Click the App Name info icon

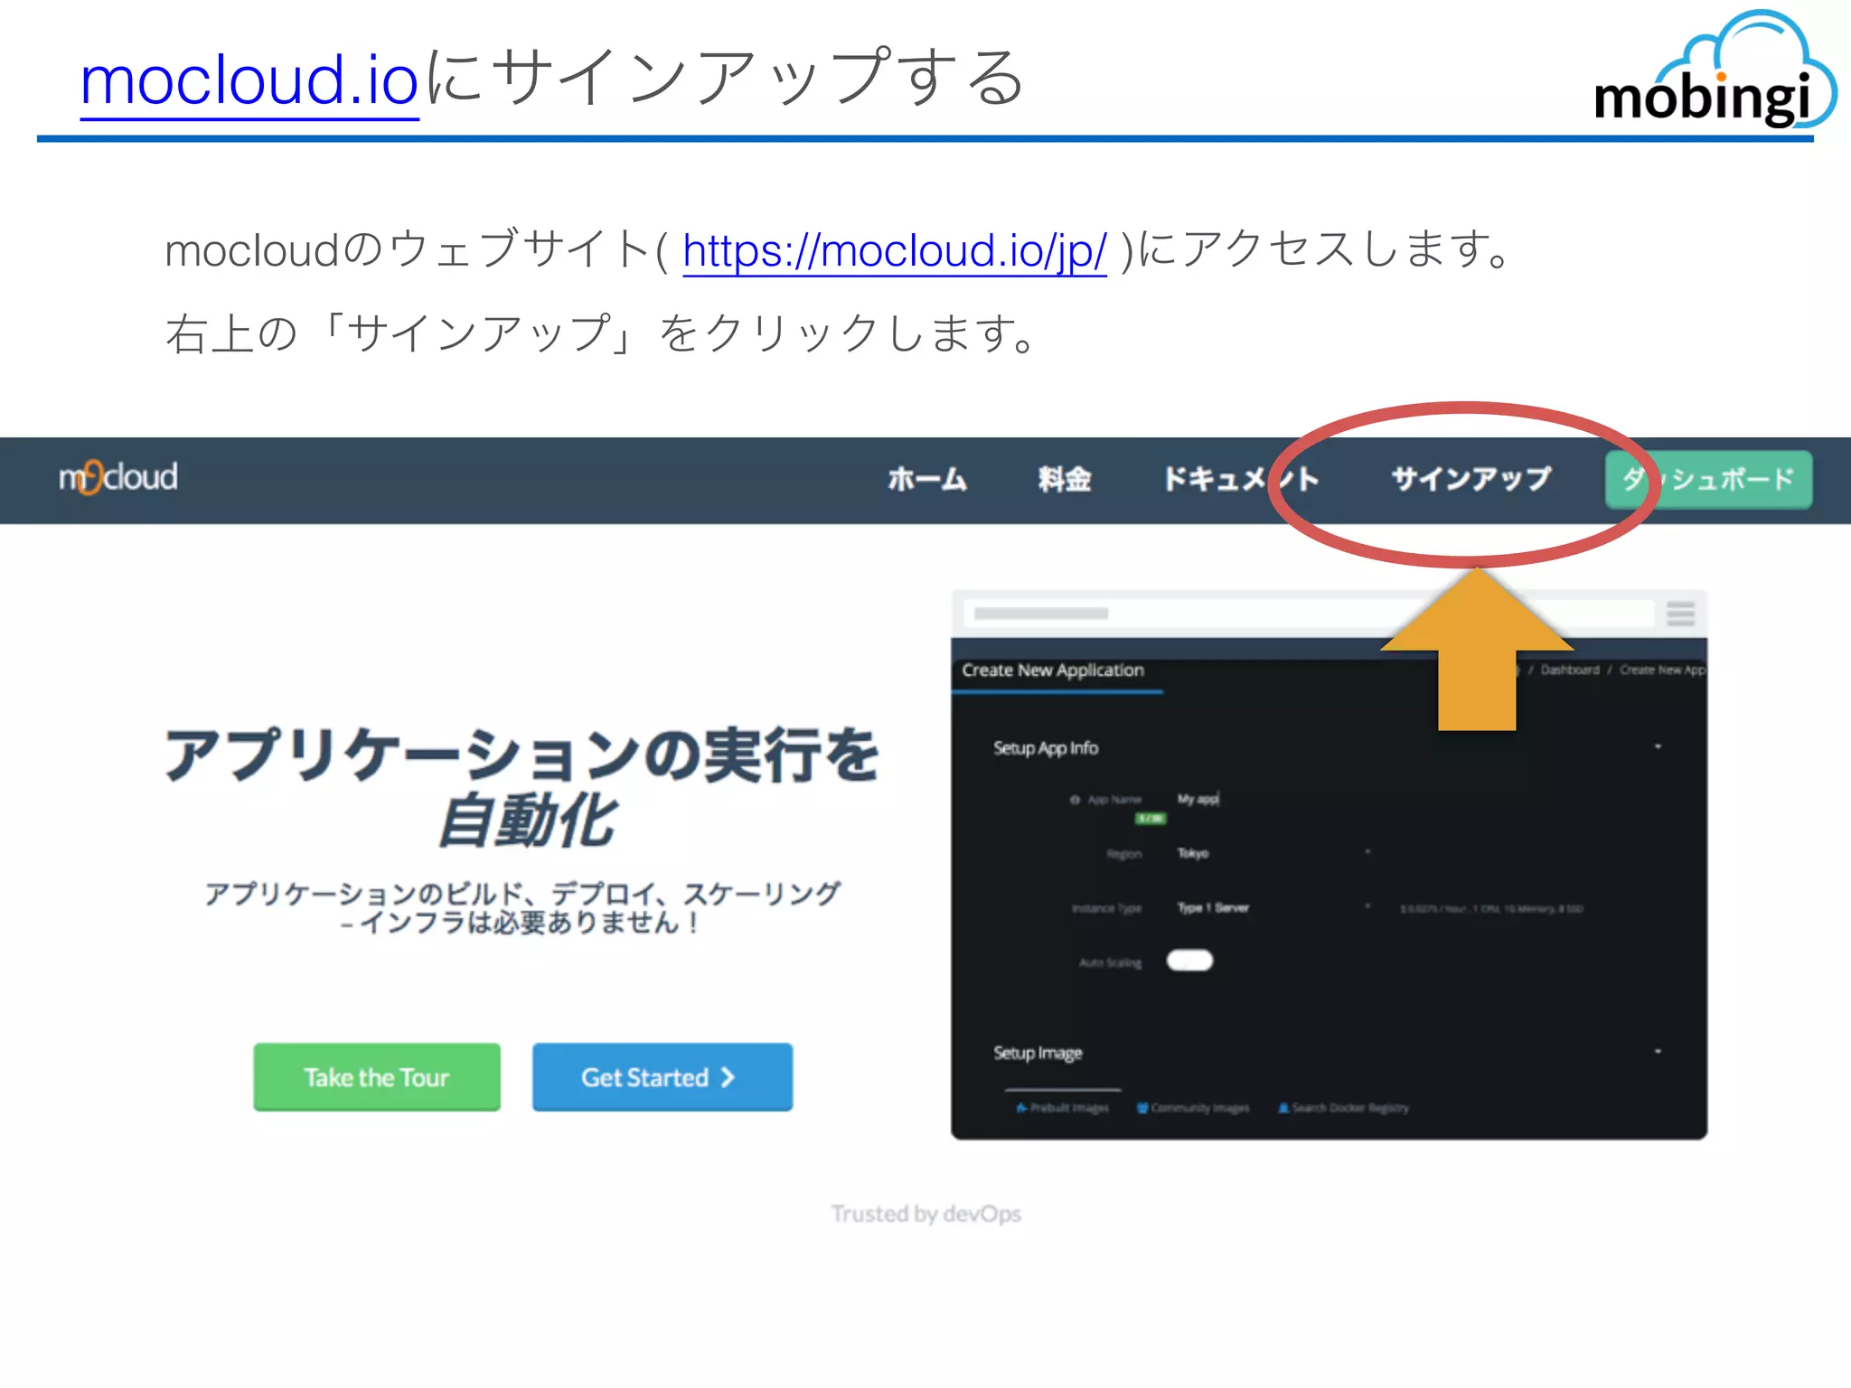coord(1075,800)
